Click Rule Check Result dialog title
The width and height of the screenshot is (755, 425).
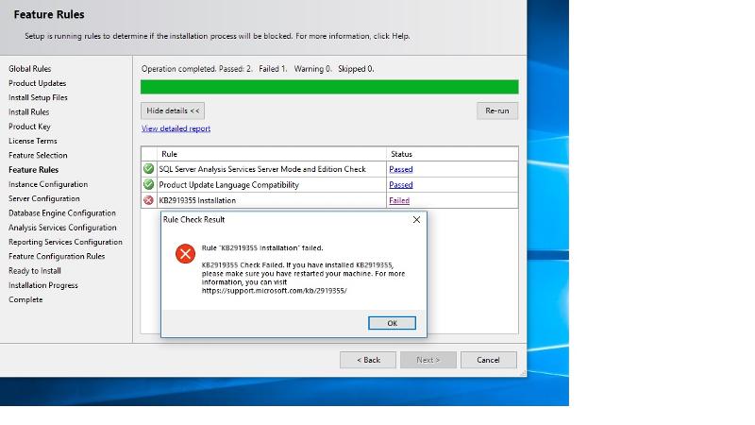(194, 220)
